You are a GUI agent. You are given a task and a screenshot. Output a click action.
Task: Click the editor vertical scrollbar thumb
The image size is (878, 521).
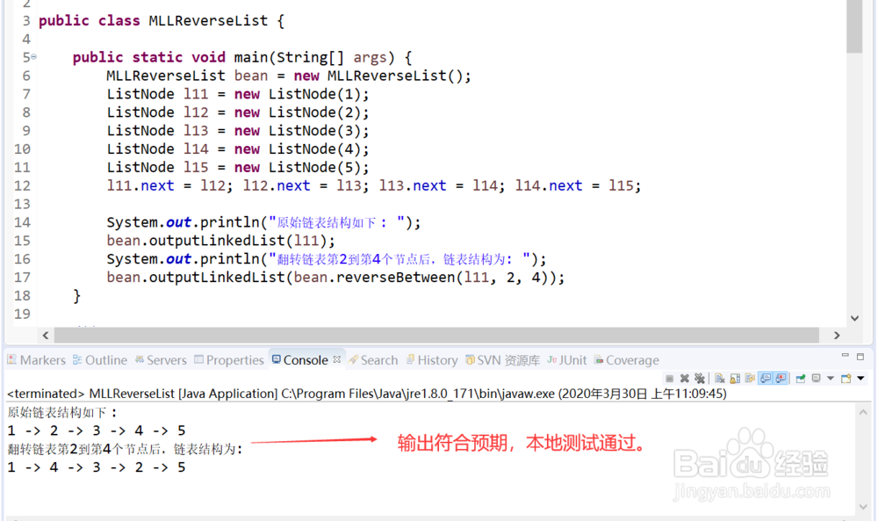click(x=854, y=26)
